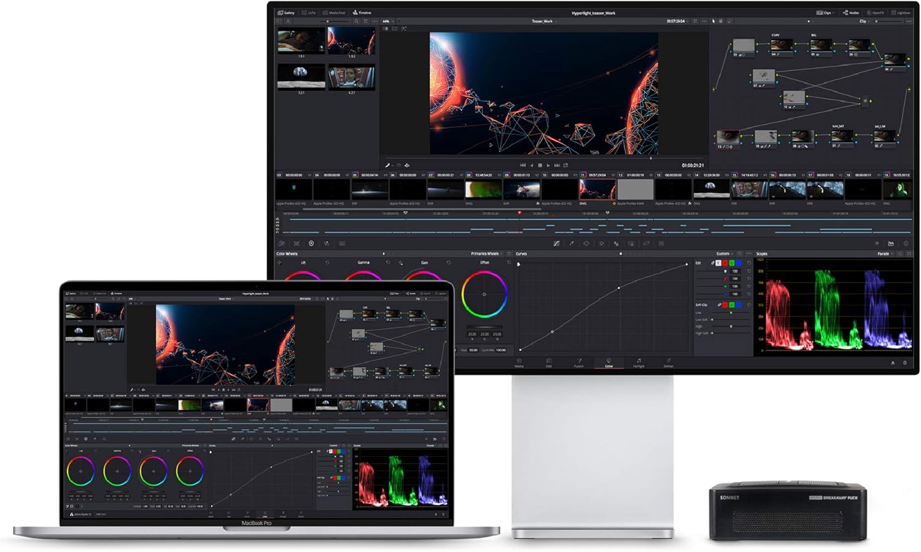
Task: Open project settings gear on the monitor
Action: pos(905,363)
